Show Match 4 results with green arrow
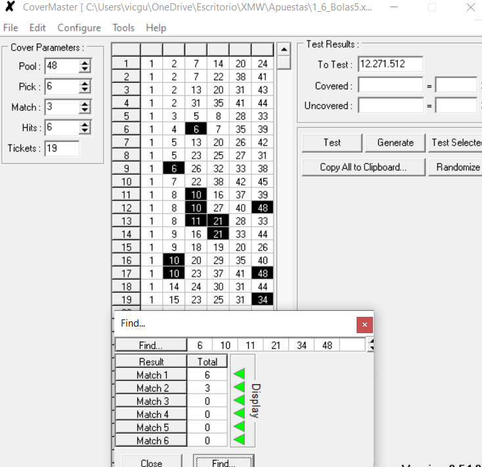The image size is (482, 467). [x=239, y=414]
